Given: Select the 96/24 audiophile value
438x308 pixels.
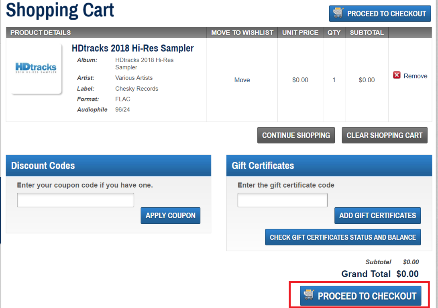Looking at the screenshot, I should (x=122, y=109).
